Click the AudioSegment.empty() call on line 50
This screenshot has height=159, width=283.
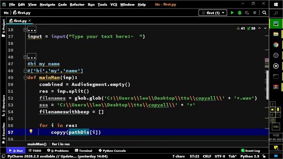tap(101, 84)
